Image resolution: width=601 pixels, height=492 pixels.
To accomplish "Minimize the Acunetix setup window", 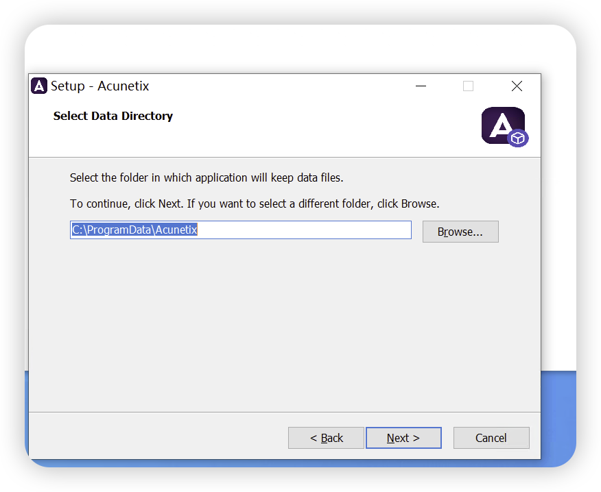I will [421, 86].
